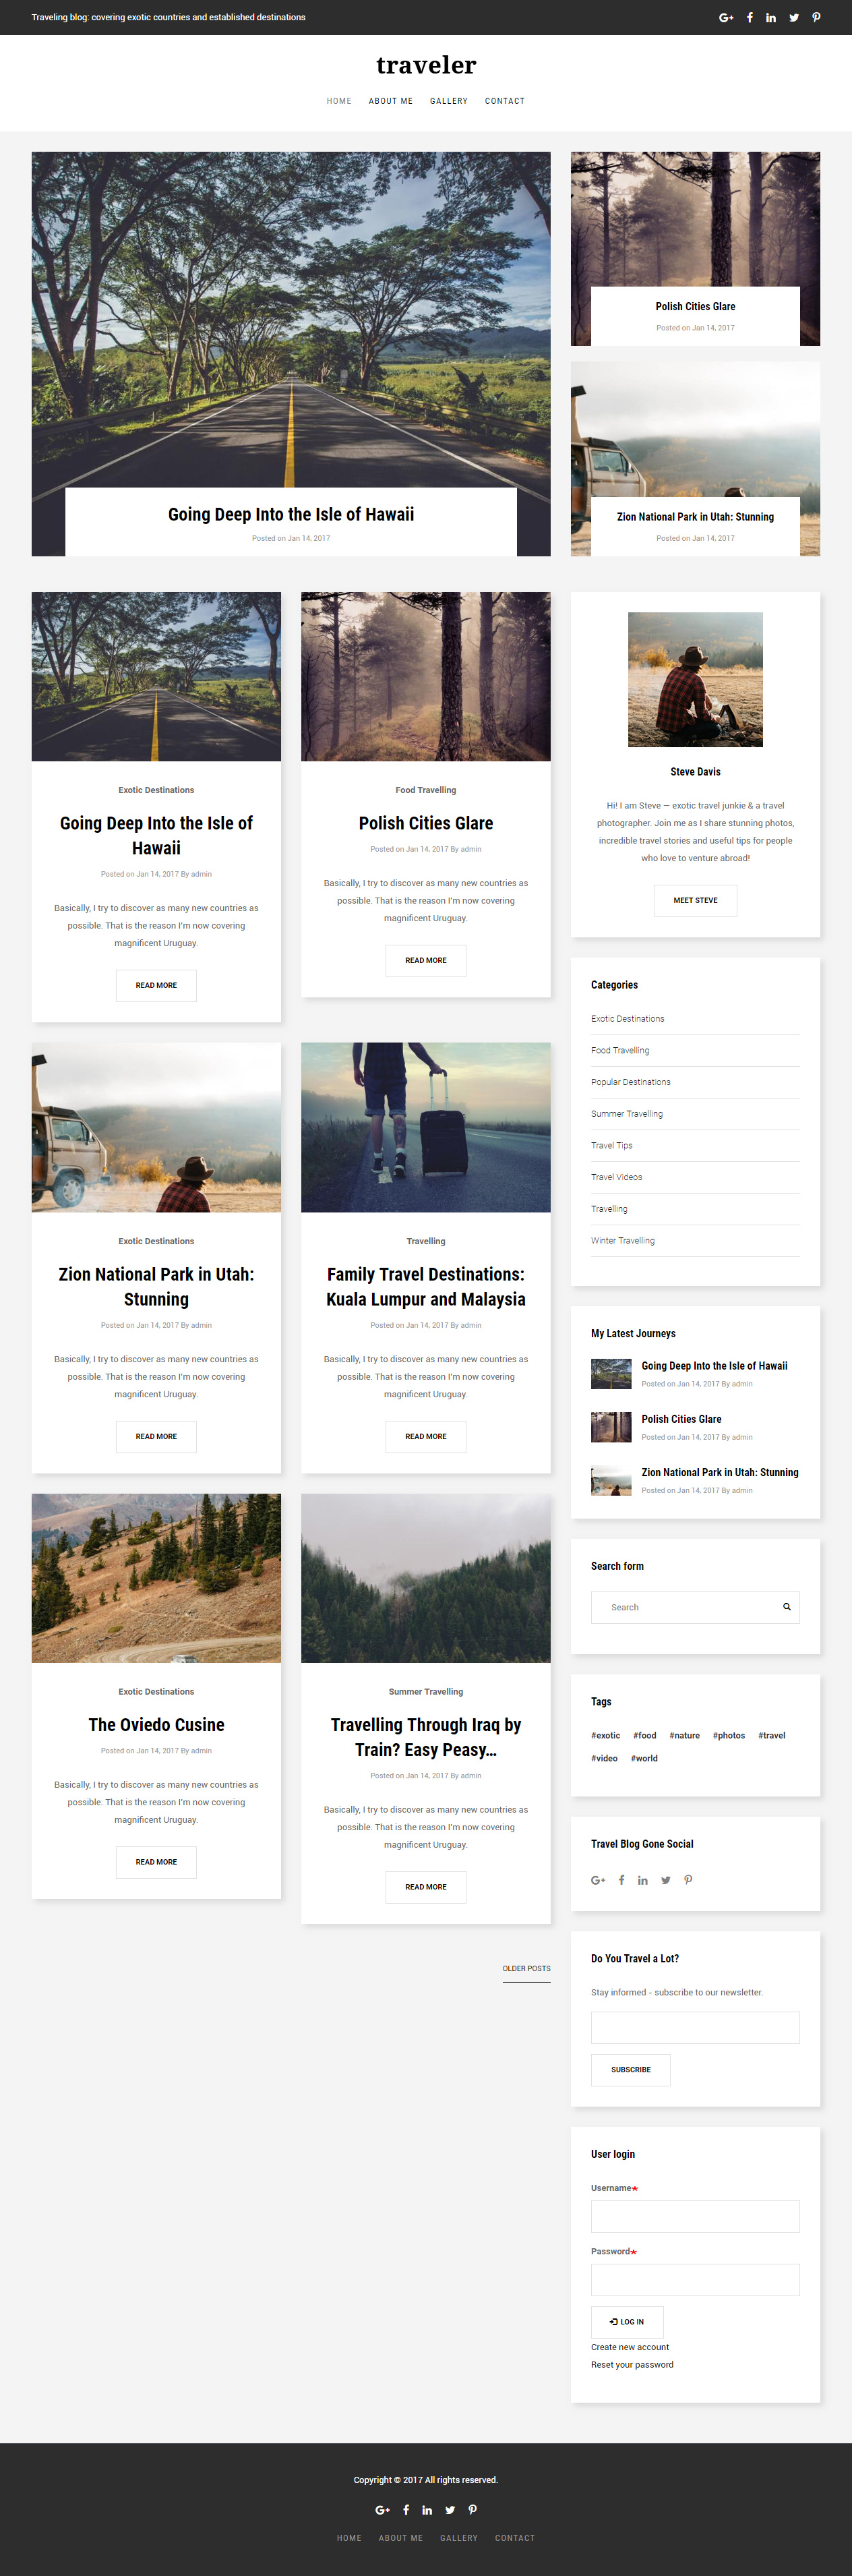Viewport: 852px width, 2576px height.
Task: Open Google Plus icon in top header bar
Action: pos(726,17)
